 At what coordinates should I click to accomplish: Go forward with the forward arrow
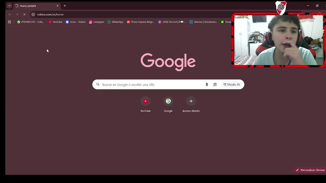point(17,14)
